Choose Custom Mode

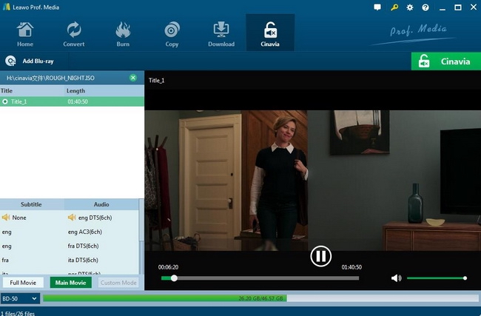(x=118, y=283)
